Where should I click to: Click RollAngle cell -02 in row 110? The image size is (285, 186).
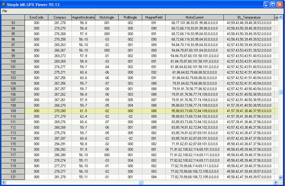[x=130, y=116]
